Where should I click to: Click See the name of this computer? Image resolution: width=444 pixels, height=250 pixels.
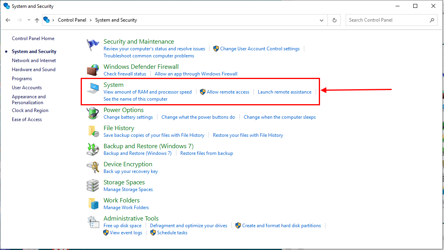click(135, 99)
